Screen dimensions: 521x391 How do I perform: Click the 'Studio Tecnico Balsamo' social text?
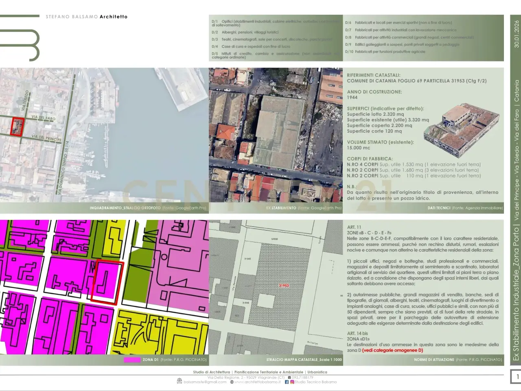click(x=316, y=382)
